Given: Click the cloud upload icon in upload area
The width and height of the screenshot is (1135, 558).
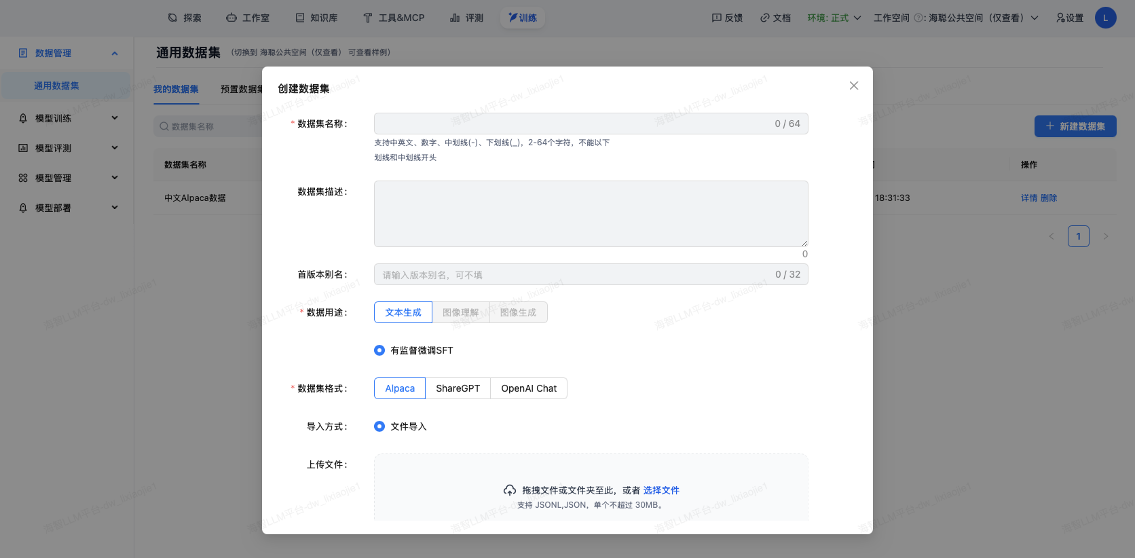Looking at the screenshot, I should pos(509,490).
